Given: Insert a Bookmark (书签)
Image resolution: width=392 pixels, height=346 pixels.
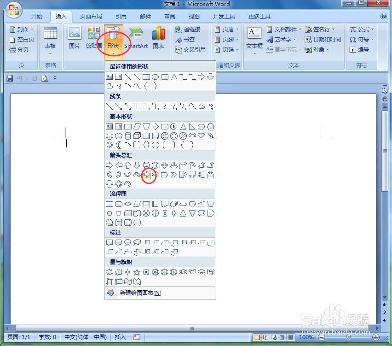Looking at the screenshot, I should [185, 40].
